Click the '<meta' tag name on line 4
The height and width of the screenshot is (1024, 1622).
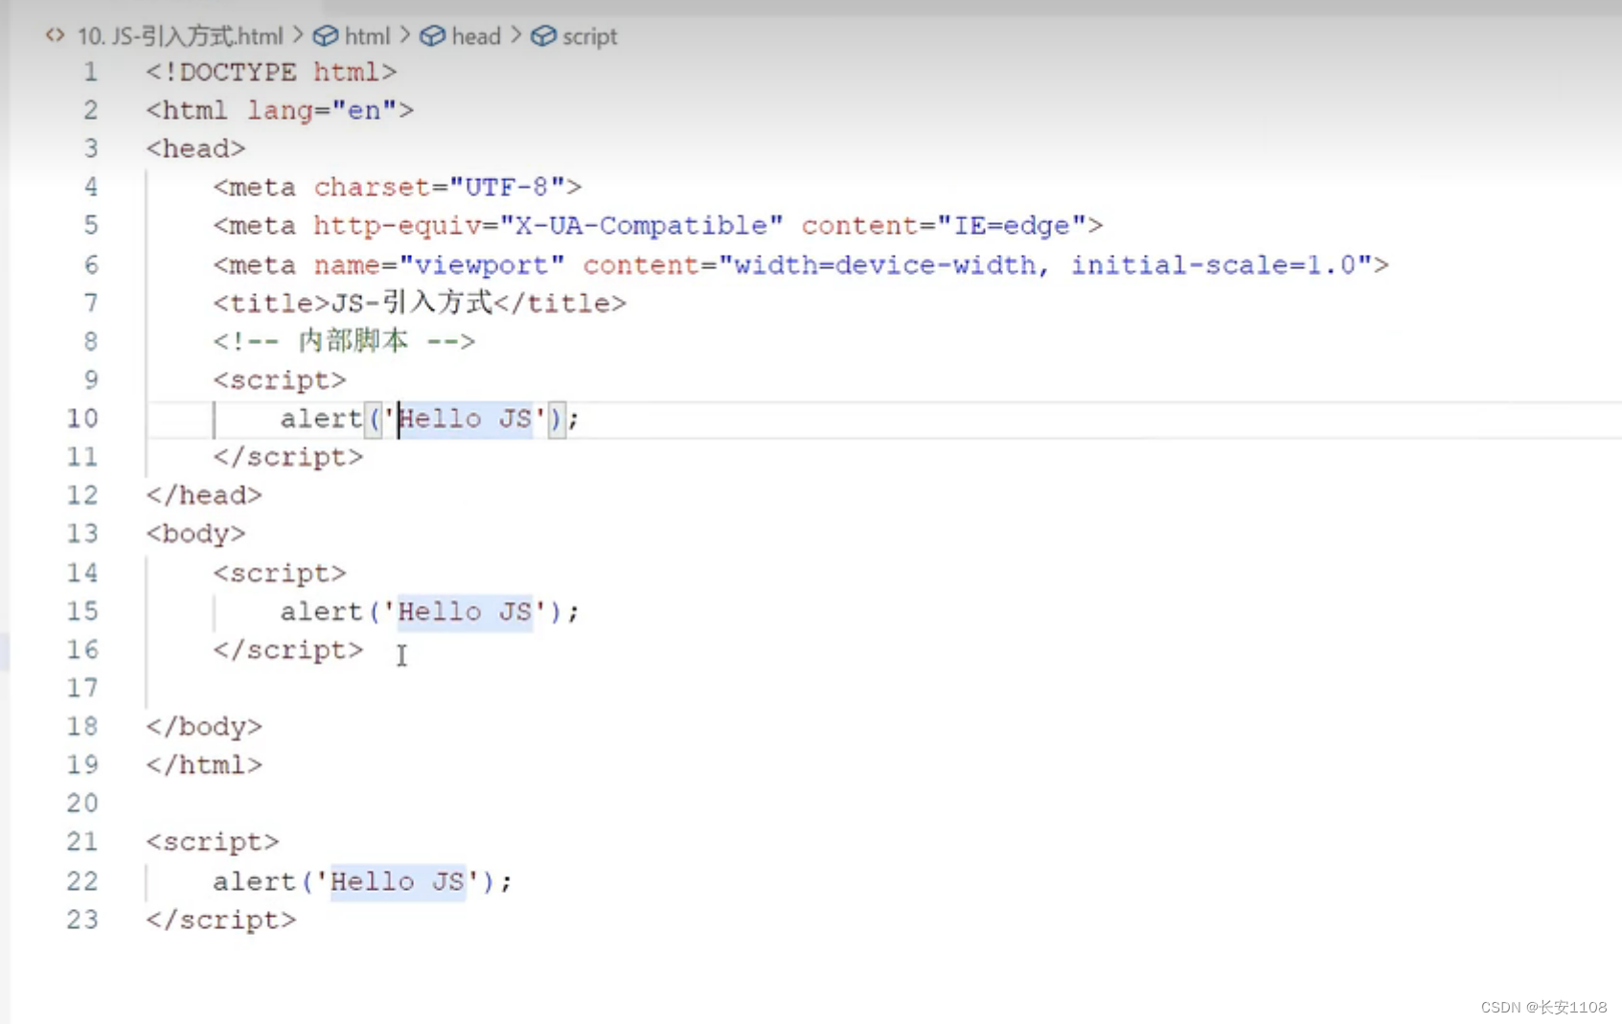tap(255, 187)
